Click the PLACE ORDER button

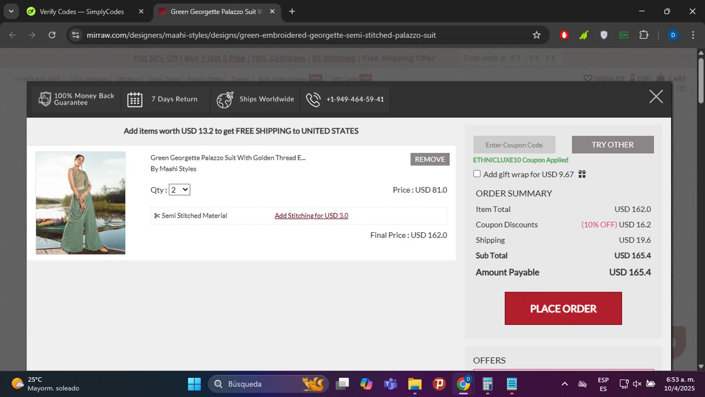563,308
